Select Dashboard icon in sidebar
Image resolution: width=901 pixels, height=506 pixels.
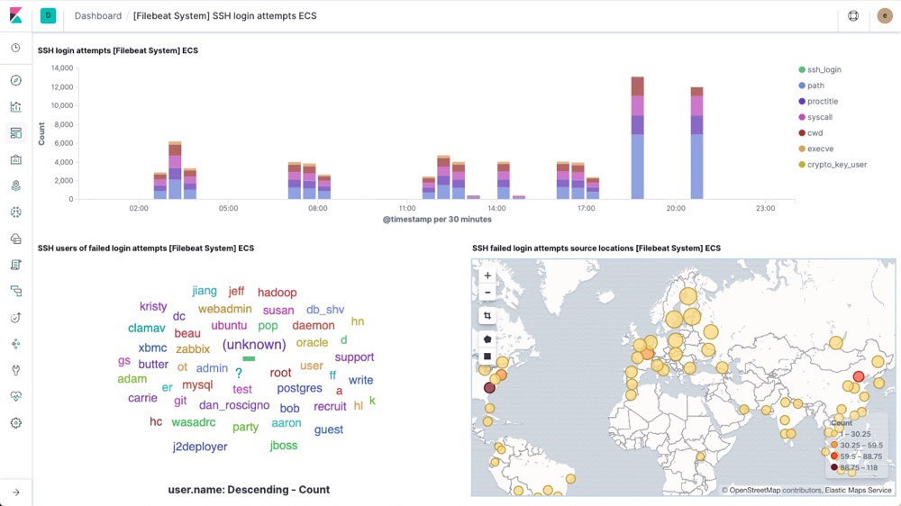(x=16, y=133)
